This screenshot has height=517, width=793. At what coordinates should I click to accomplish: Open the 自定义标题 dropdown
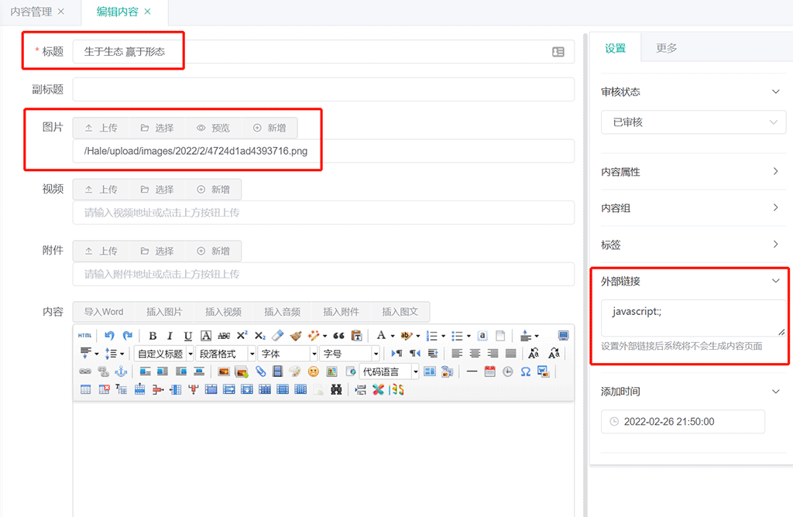click(164, 354)
